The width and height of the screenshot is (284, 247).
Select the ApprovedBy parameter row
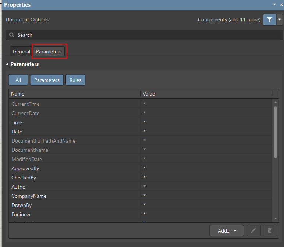[141, 168]
